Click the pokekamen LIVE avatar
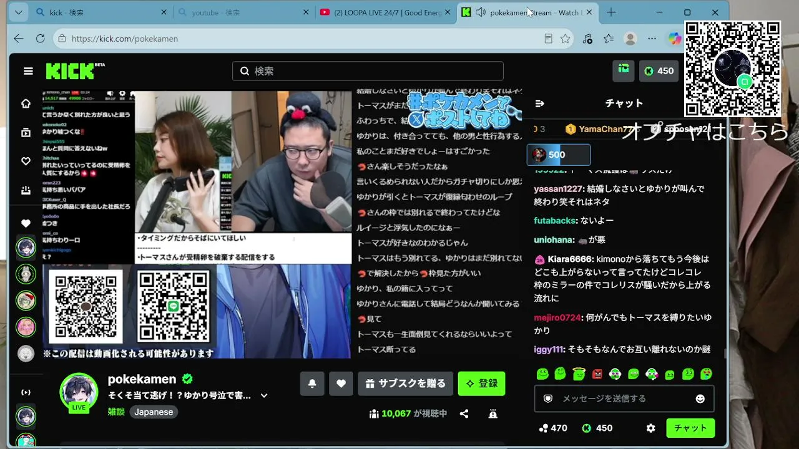 (79, 392)
